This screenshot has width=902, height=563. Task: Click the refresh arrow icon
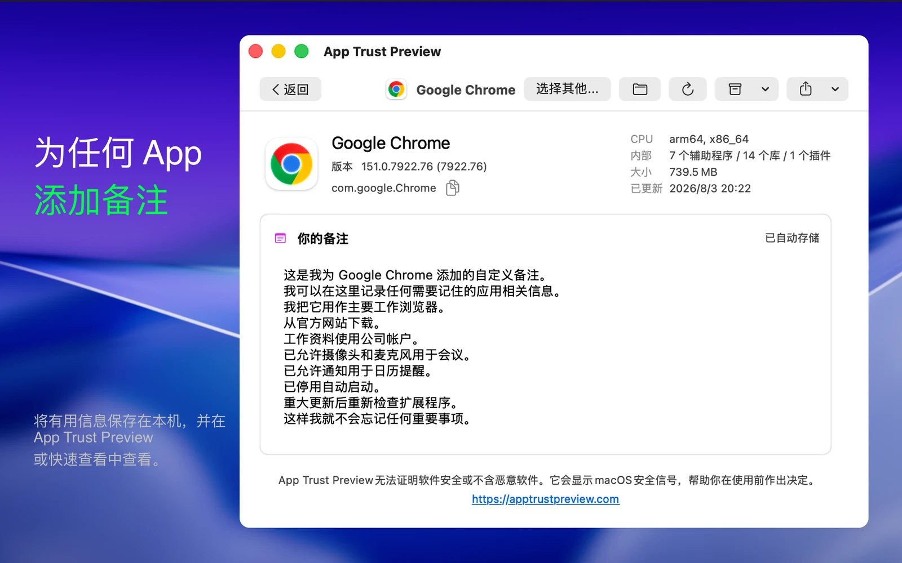click(688, 89)
